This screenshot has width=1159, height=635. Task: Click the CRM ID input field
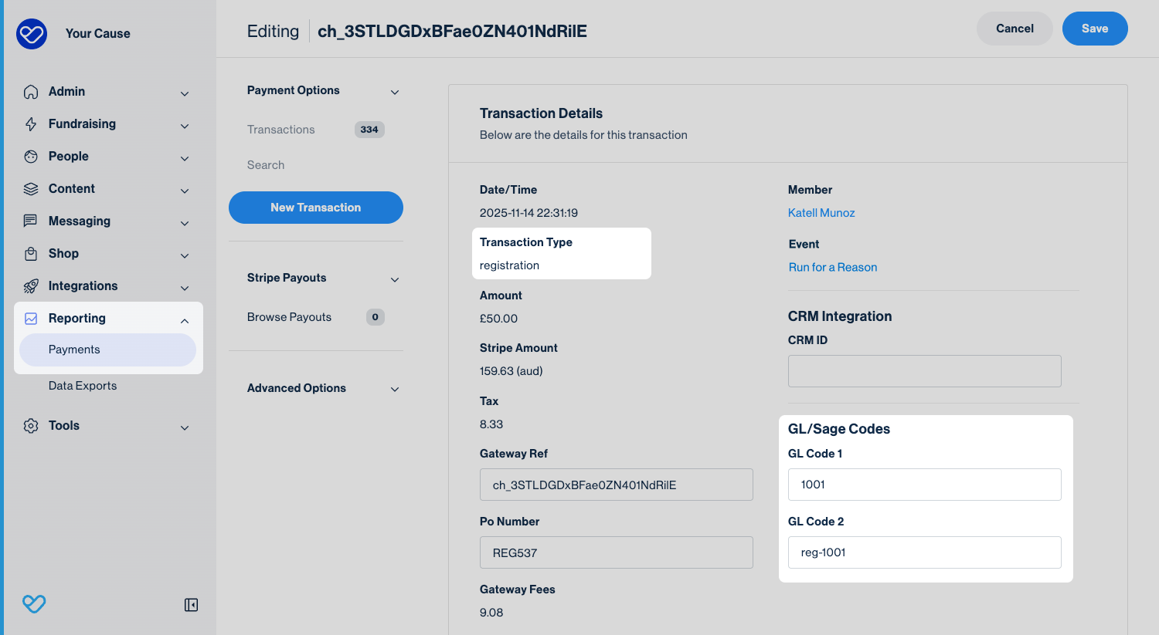924,371
